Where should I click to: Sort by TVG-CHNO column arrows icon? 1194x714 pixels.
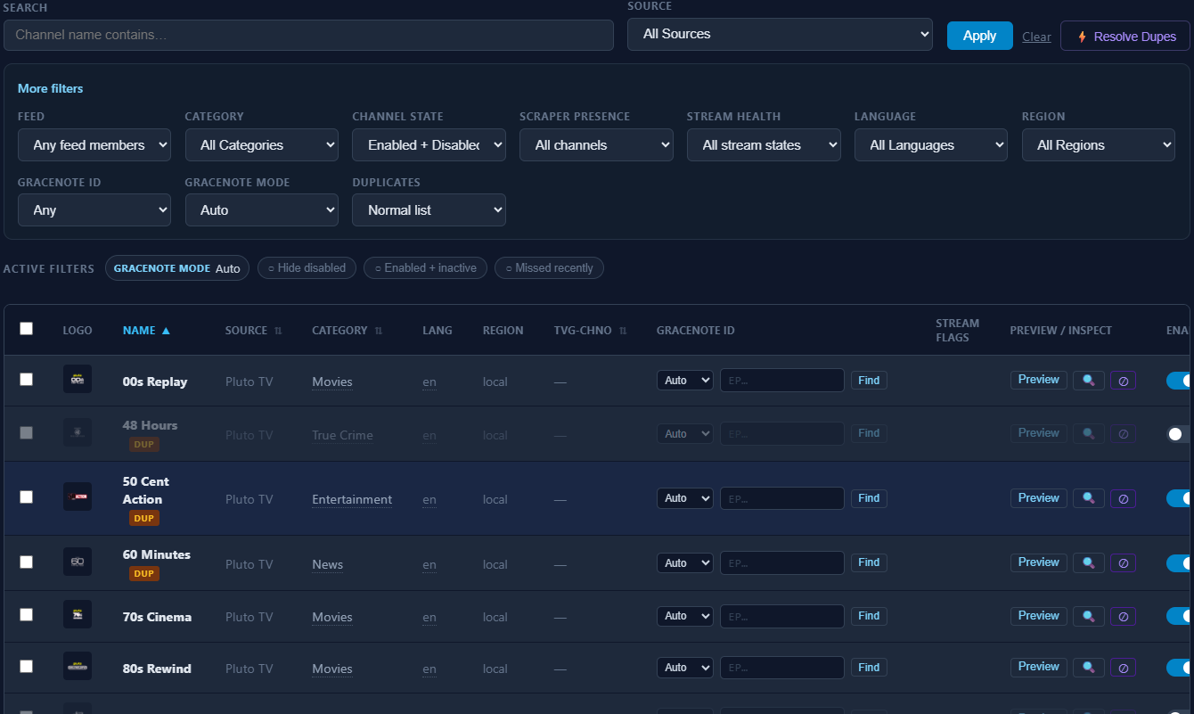623,331
